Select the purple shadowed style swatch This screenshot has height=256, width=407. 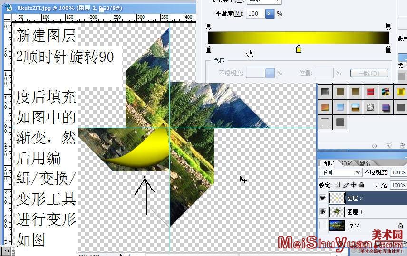[386, 107]
